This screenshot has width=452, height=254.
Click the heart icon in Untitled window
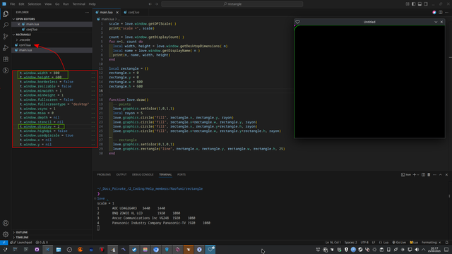[297, 22]
